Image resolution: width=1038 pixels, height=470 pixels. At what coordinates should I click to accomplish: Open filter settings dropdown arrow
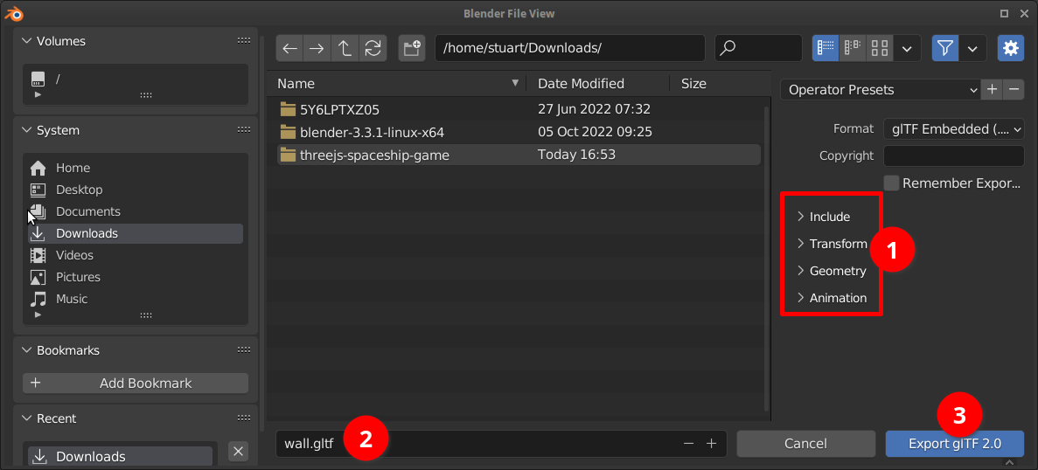[972, 48]
